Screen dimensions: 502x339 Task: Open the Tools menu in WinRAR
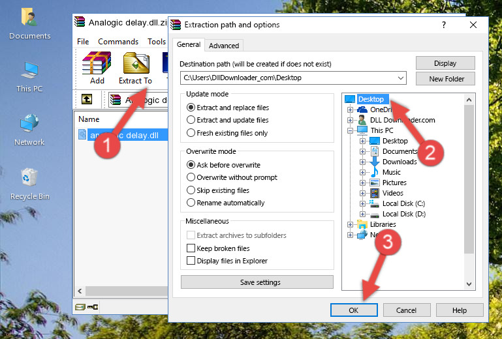tap(157, 42)
